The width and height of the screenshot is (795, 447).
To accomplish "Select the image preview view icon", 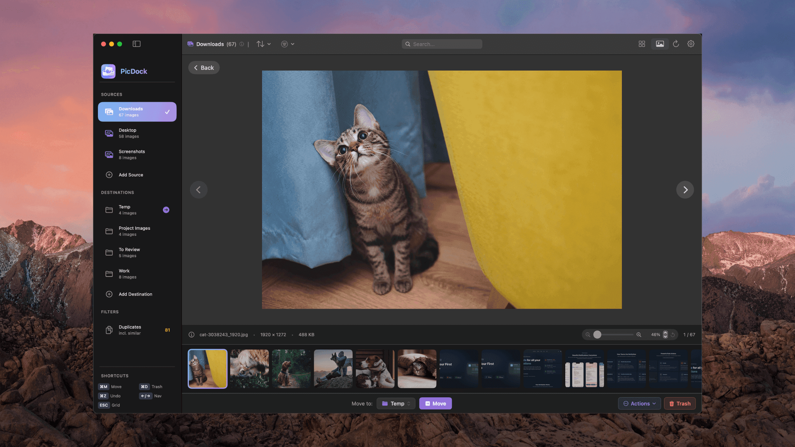I will coord(659,44).
